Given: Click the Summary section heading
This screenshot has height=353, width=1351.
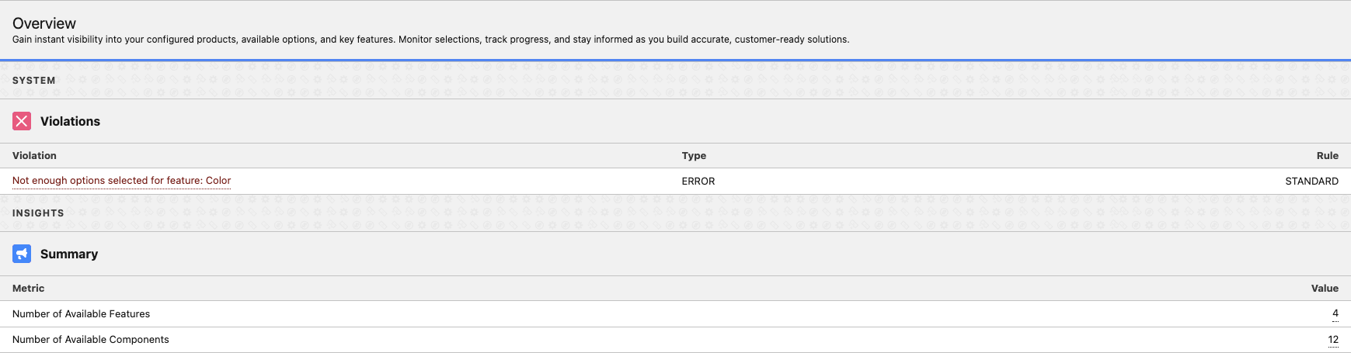Looking at the screenshot, I should point(69,254).
